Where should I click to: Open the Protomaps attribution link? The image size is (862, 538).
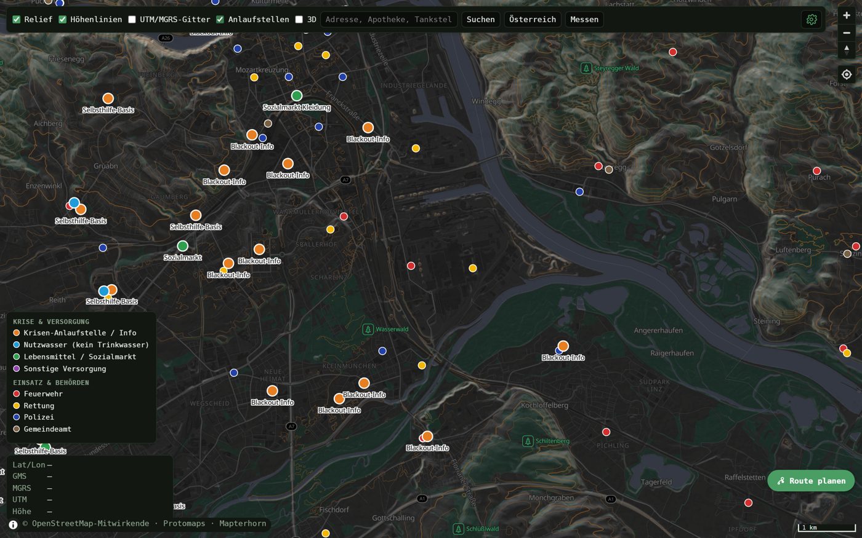[x=184, y=524]
